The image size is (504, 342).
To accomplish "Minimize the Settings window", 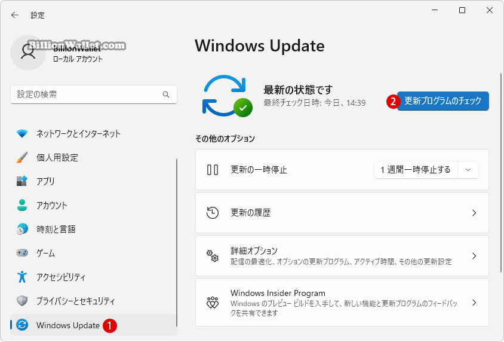I will (x=435, y=10).
